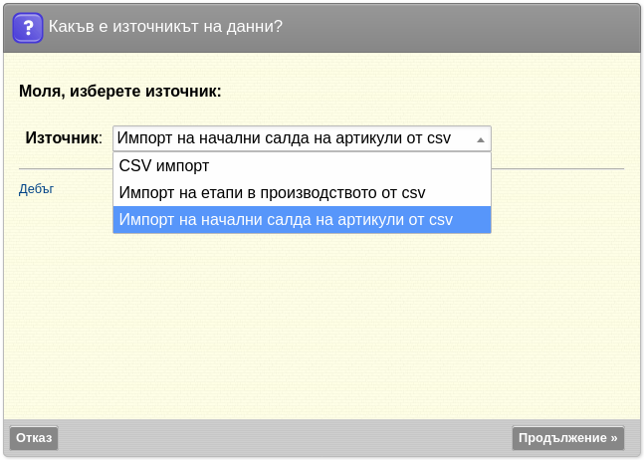Click the » chevron on the Продължение button
This screenshot has height=460, width=644.
coord(613,438)
